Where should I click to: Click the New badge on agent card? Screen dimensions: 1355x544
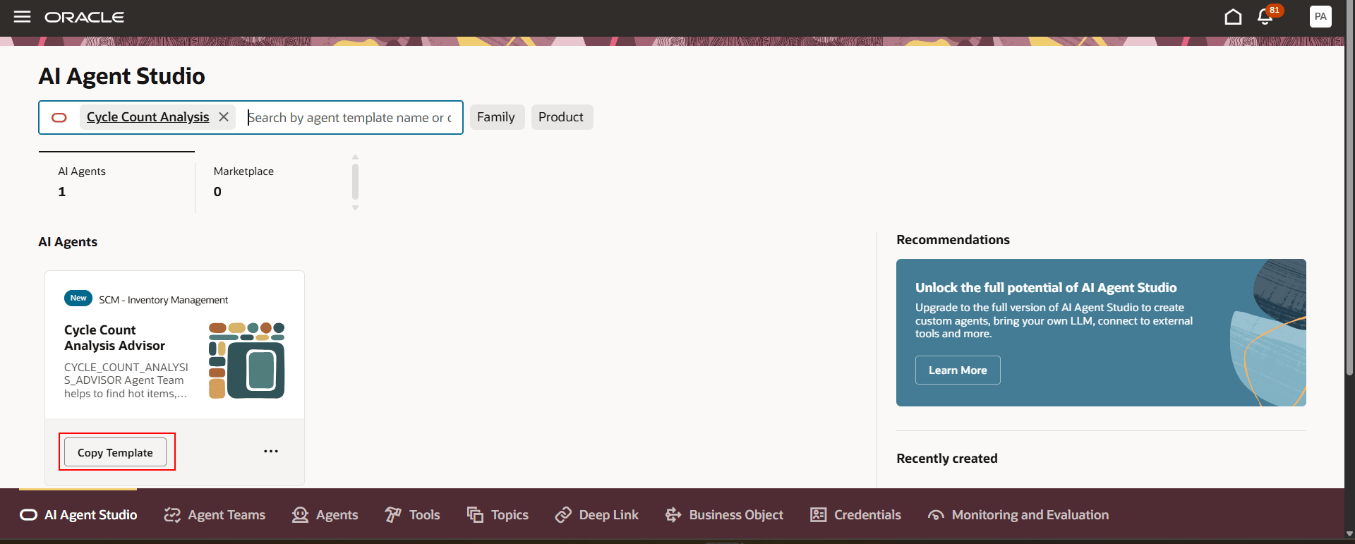pos(78,298)
